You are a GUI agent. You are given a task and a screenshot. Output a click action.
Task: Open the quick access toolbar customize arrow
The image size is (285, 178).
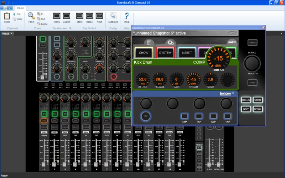[x=12, y=2]
